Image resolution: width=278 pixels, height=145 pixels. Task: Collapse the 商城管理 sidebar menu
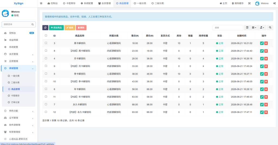[x=19, y=68]
